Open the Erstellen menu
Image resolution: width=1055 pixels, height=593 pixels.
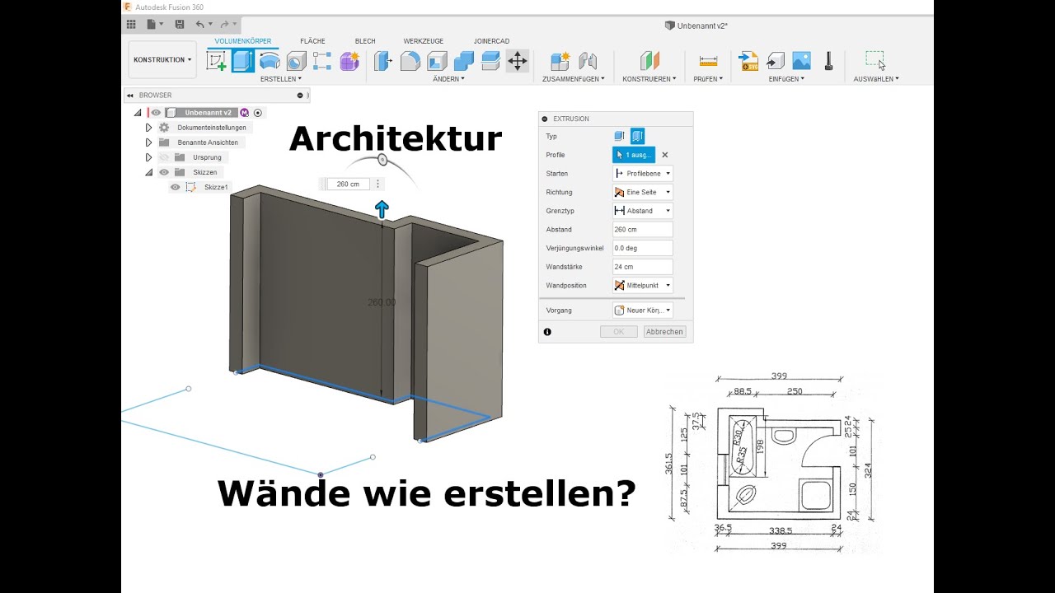[280, 79]
